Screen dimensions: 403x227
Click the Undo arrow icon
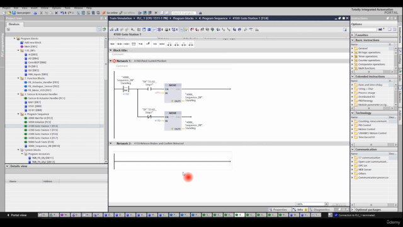(62, 13)
